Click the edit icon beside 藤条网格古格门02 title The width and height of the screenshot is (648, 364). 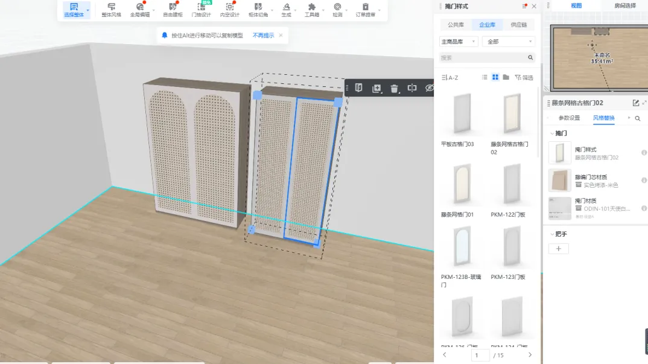[635, 103]
